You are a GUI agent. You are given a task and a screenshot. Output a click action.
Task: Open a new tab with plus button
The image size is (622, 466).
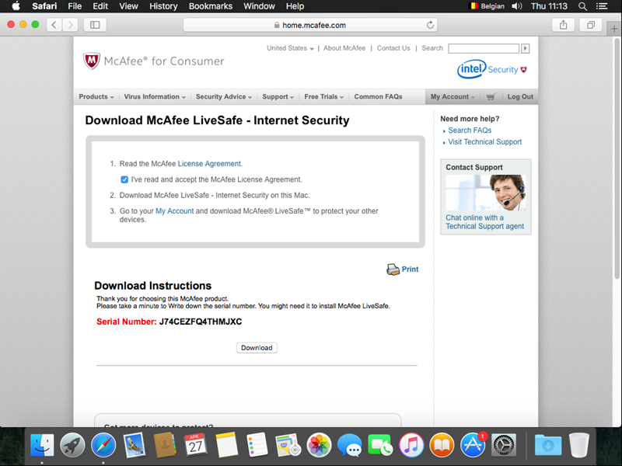click(614, 29)
